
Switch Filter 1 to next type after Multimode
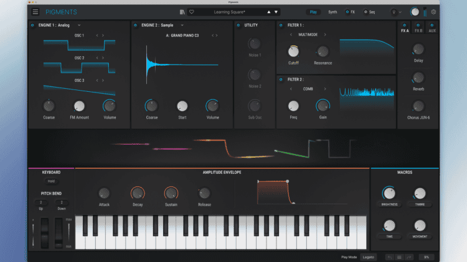[325, 35]
